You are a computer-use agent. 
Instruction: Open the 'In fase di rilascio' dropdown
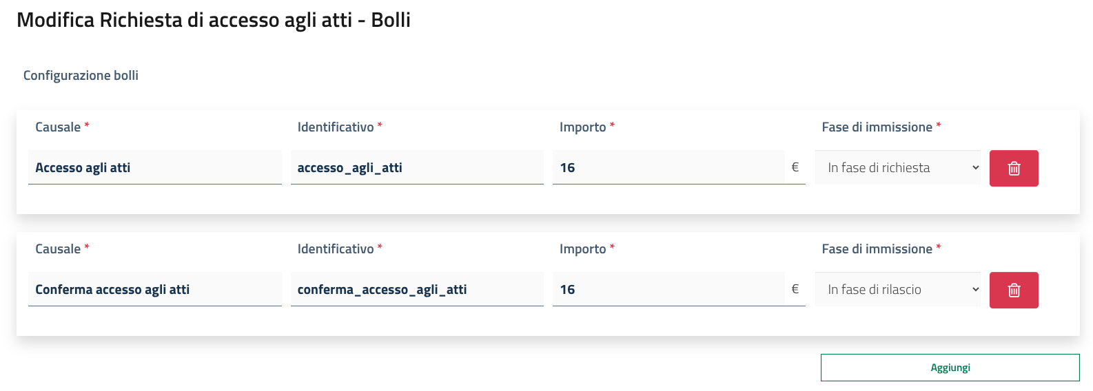click(898, 289)
